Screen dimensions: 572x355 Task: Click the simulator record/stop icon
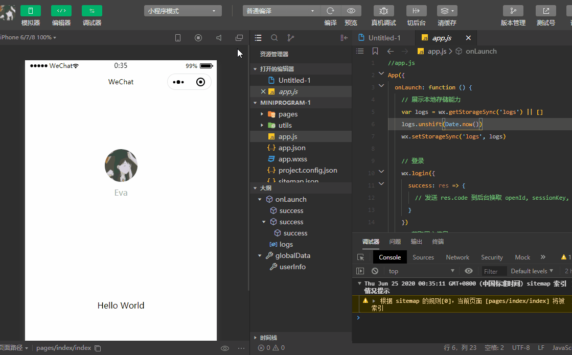(198, 38)
